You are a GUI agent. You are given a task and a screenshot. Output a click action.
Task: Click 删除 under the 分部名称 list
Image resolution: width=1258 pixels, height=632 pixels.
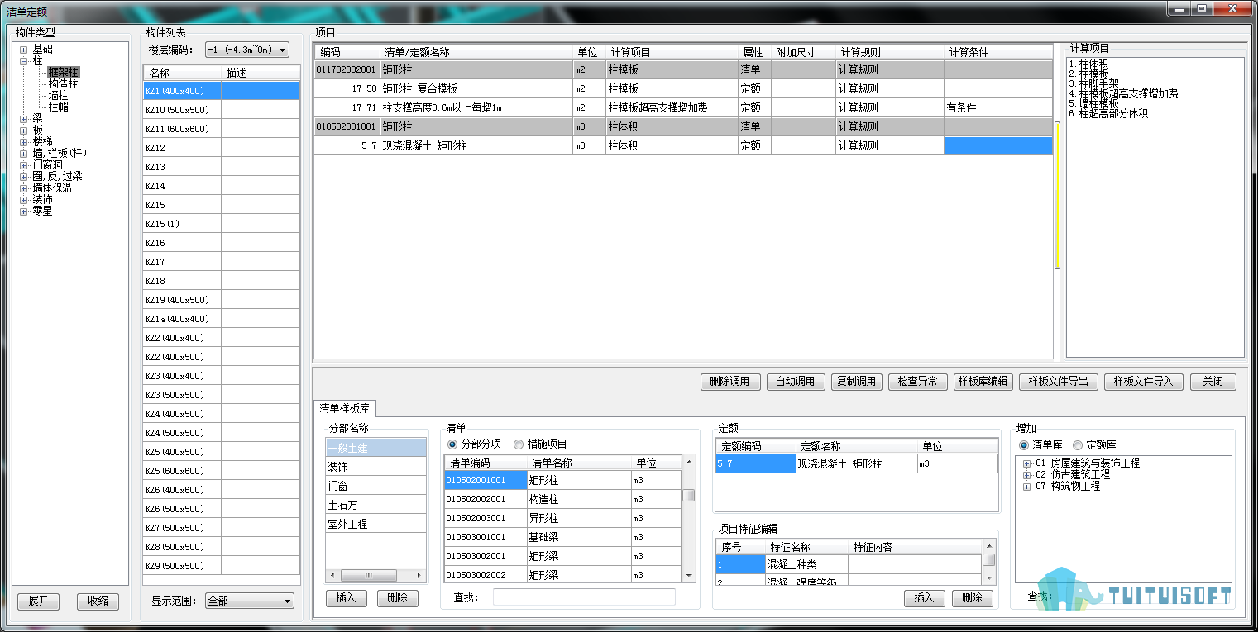click(x=398, y=598)
